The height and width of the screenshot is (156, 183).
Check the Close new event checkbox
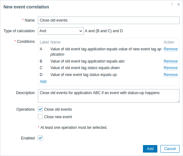click(40, 117)
